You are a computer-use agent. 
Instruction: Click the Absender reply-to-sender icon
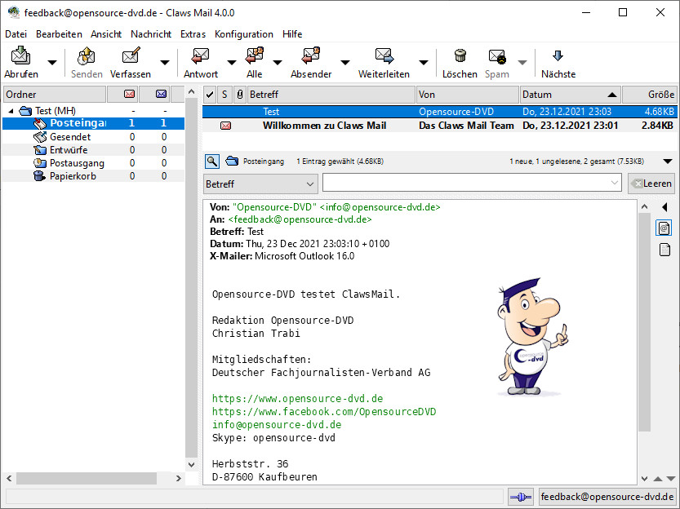(311, 56)
